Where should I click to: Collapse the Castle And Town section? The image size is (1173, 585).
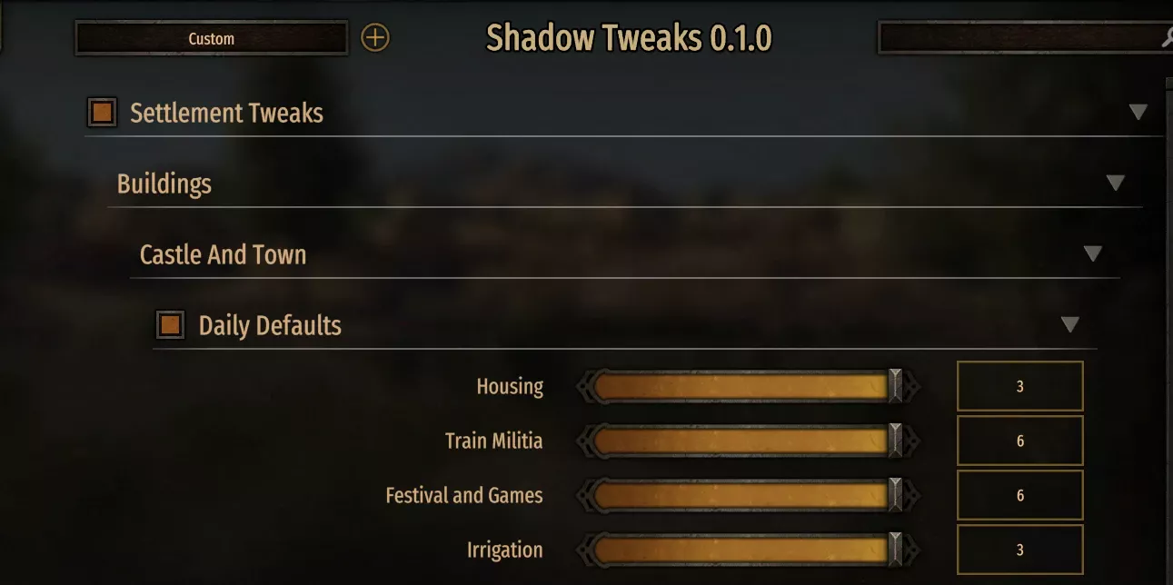[x=1093, y=254]
